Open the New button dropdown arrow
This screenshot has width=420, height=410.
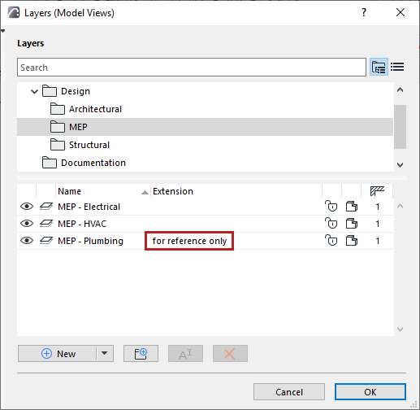coord(105,353)
